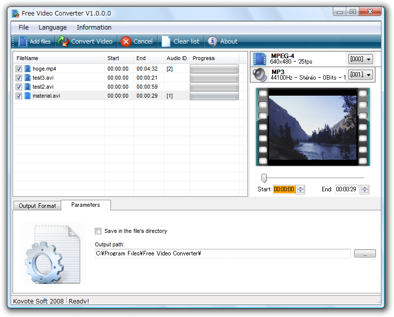This screenshot has width=394, height=317.
Task: Click the test2.avi progress bar
Action: tap(214, 87)
